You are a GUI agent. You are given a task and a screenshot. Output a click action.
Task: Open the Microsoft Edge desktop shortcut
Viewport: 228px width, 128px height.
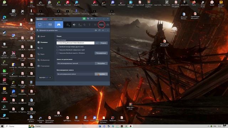tap(4, 19)
